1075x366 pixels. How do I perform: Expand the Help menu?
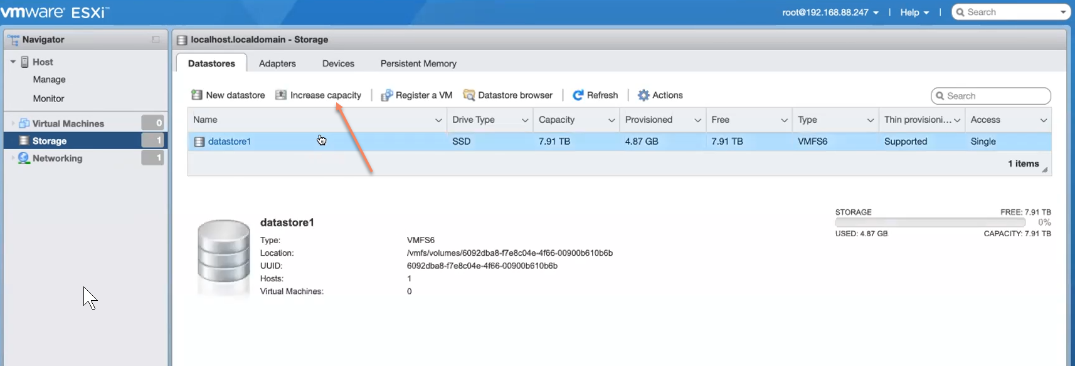tap(914, 13)
